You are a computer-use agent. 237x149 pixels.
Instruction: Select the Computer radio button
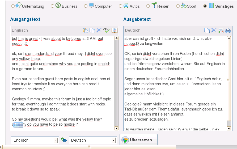86,6
